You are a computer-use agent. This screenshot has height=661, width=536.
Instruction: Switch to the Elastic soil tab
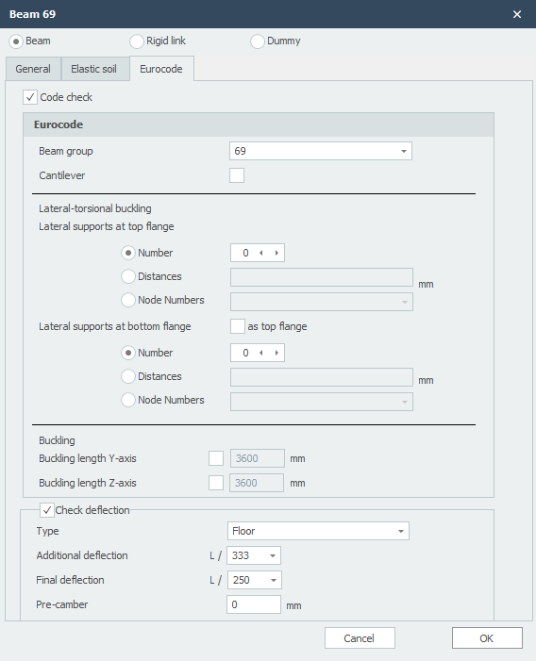95,69
